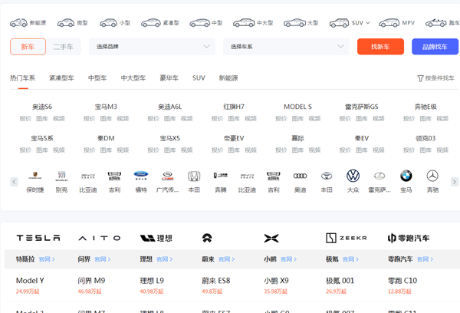Open the 奥迪 brand logo

[300, 176]
